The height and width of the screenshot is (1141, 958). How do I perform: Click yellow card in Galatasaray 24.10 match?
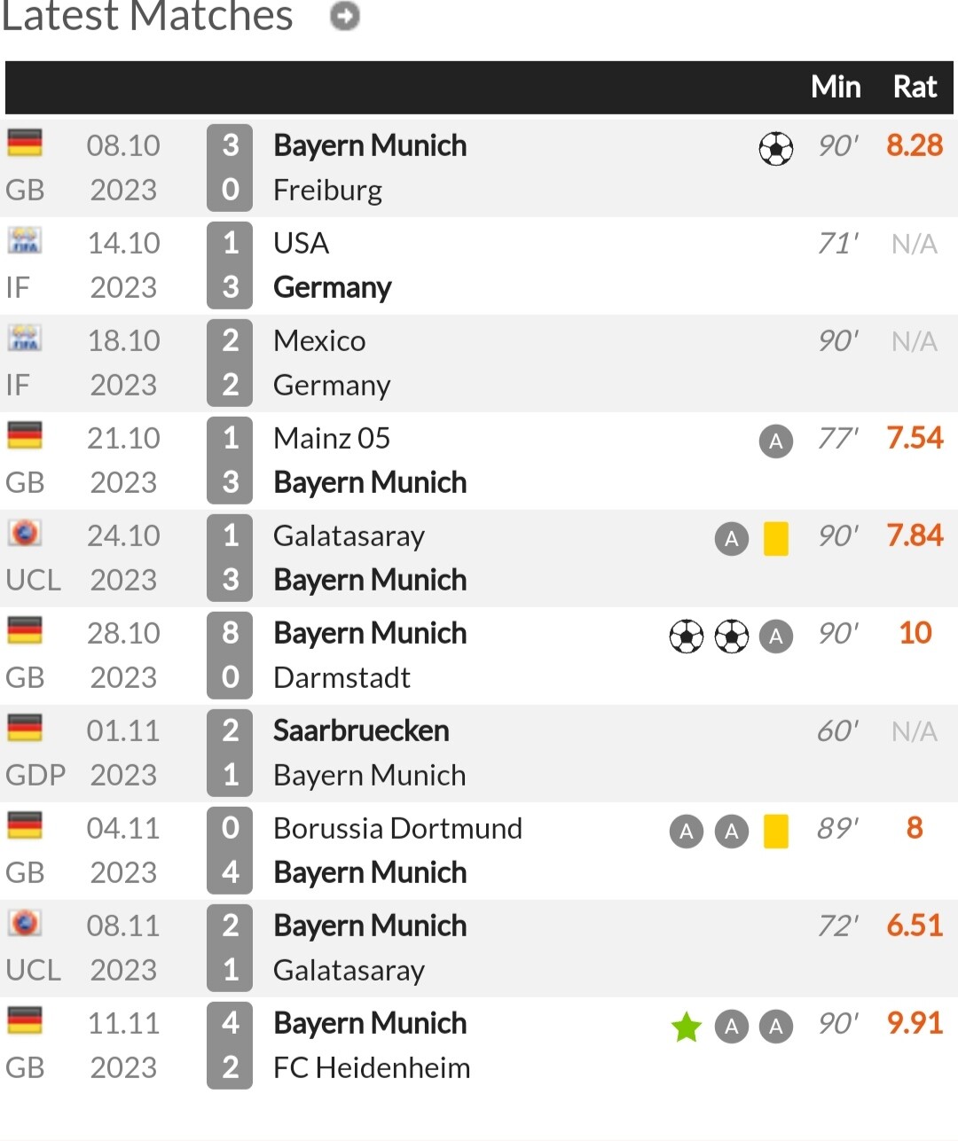(x=776, y=538)
